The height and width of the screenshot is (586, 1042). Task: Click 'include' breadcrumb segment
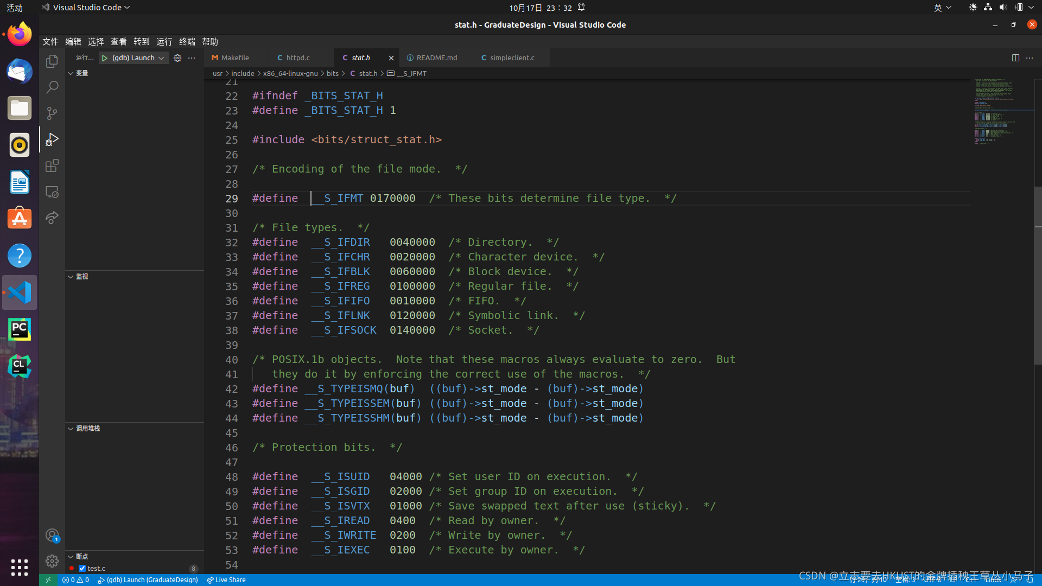click(243, 74)
